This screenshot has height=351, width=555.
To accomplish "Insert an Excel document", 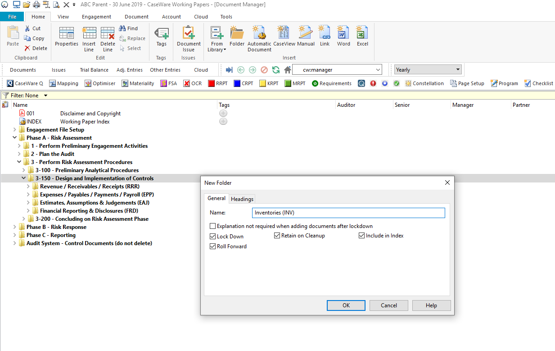I will [x=362, y=36].
